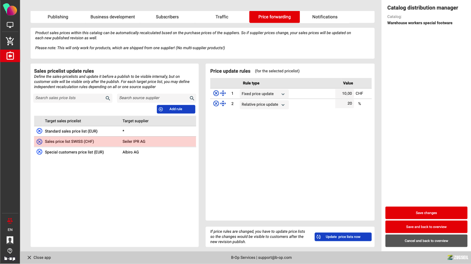The width and height of the screenshot is (471, 264).
Task: Click search icon in source supplier field
Action: coord(192,98)
